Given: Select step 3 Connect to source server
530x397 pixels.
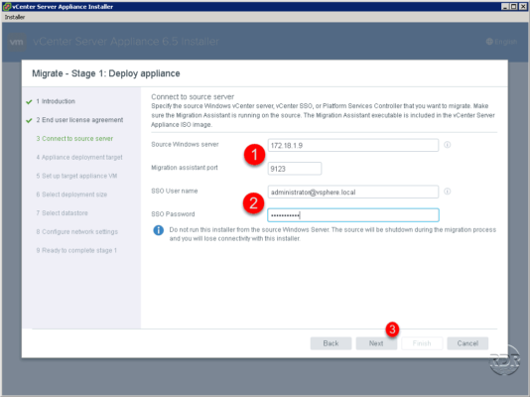Looking at the screenshot, I should click(74, 139).
